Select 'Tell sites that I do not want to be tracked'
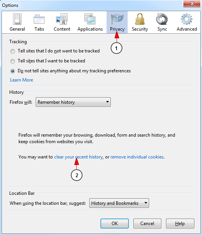 13,51
